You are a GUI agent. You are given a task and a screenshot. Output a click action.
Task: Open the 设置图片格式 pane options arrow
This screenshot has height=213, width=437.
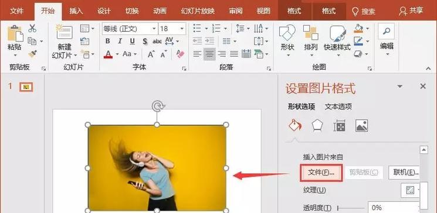(400, 87)
